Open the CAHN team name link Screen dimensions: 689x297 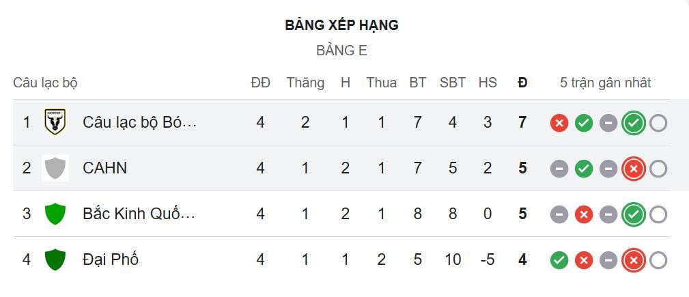pos(104,168)
